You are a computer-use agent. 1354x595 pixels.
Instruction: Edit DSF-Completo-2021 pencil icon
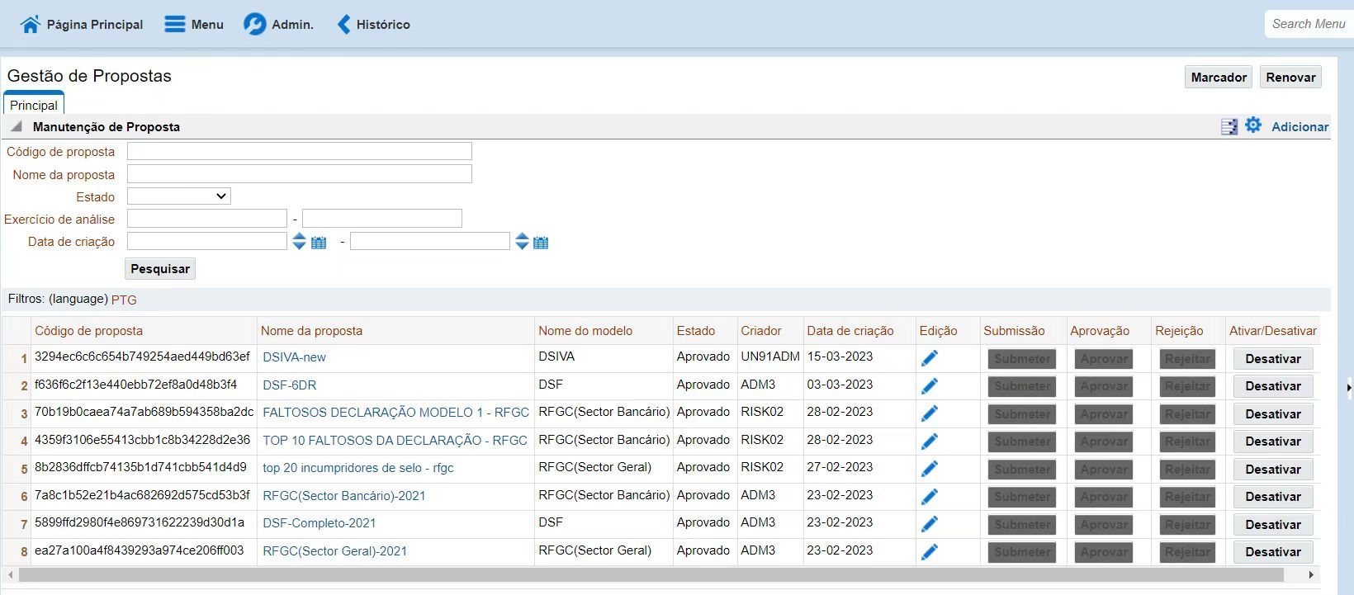coord(930,524)
